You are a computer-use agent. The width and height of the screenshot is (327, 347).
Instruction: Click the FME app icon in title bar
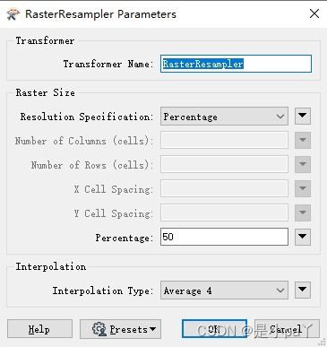13,14
